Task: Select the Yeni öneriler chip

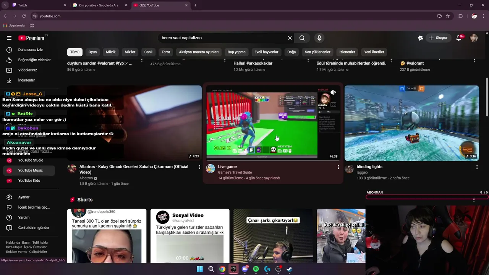Action: coord(374,52)
